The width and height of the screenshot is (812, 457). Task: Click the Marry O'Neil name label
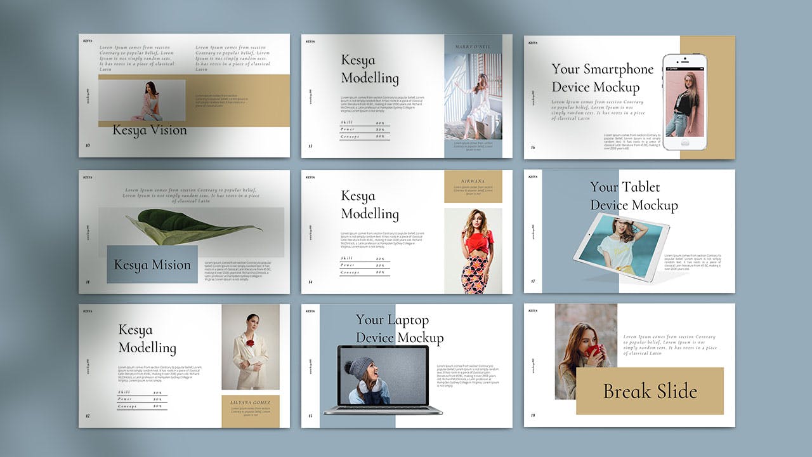click(x=473, y=47)
